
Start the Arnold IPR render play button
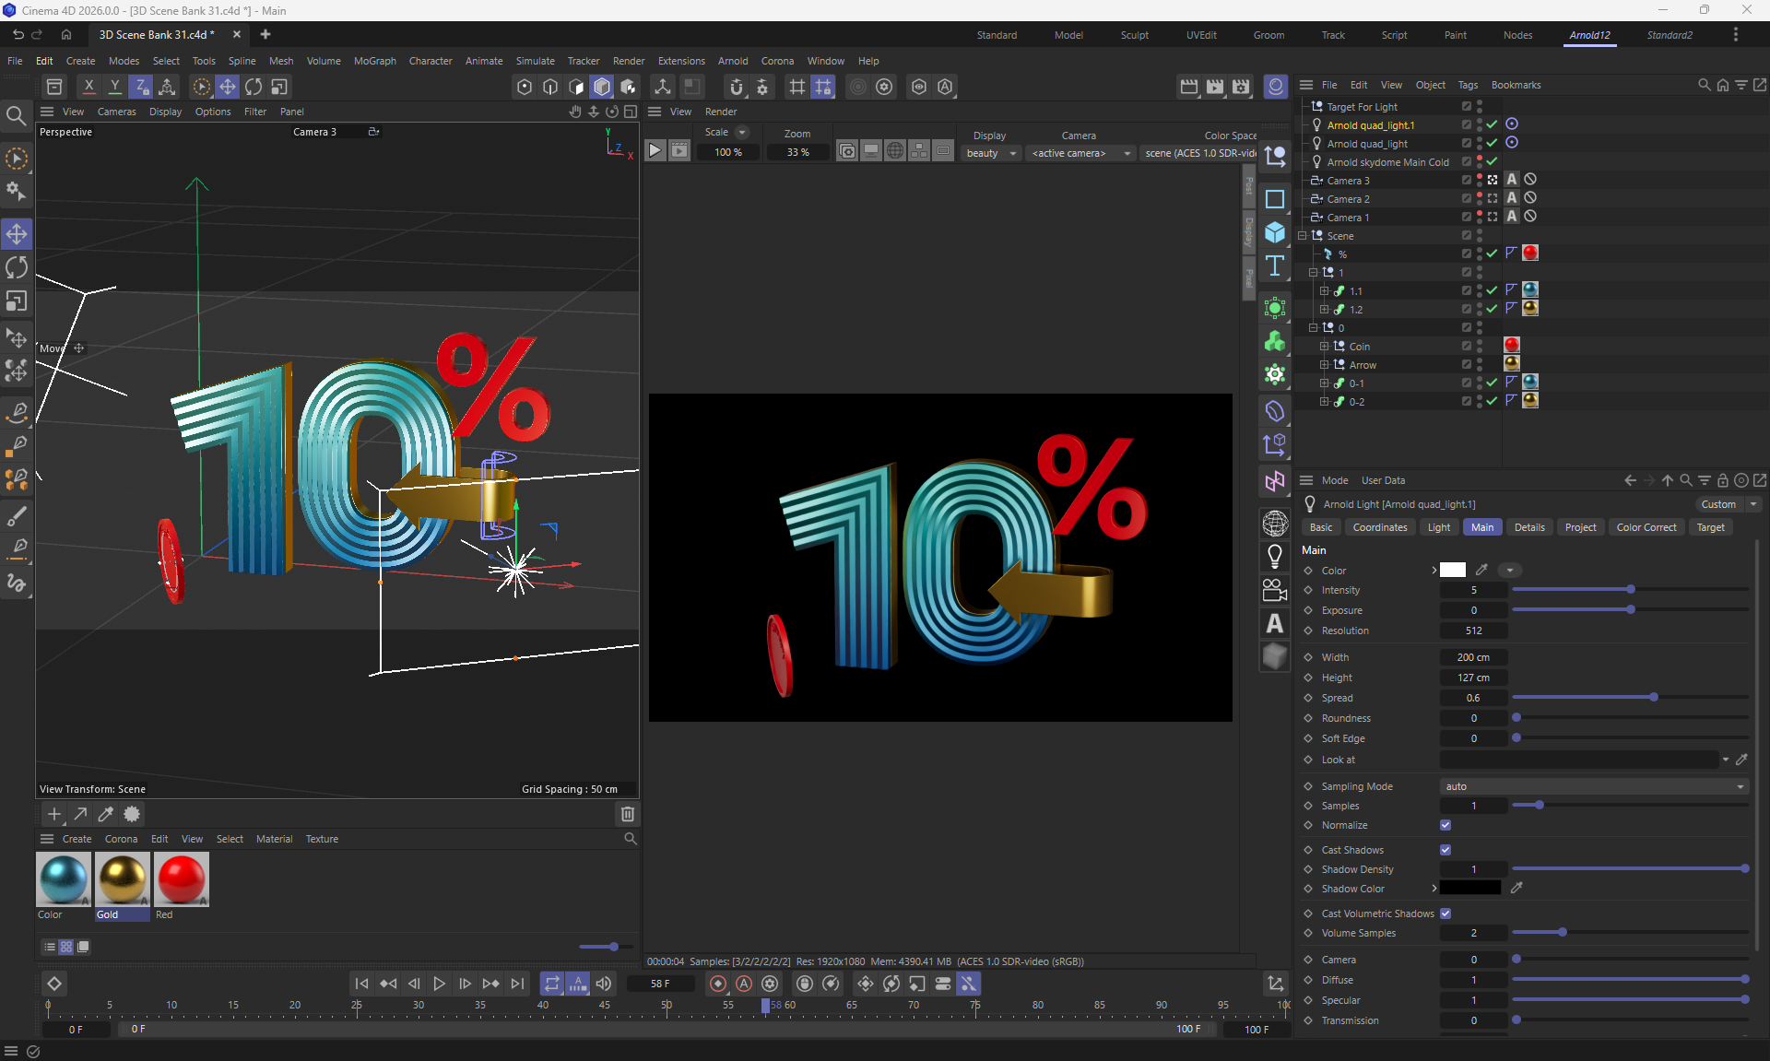pyautogui.click(x=655, y=151)
